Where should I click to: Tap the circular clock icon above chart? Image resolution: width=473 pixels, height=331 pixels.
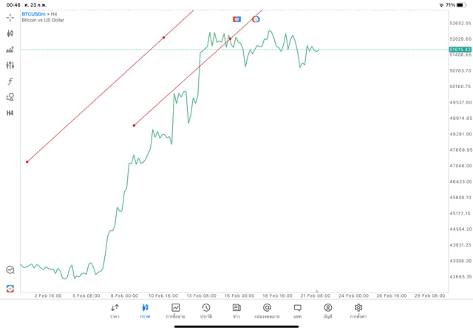pos(256,19)
